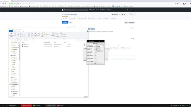Switch to the repository Insights tab
The height and width of the screenshot is (107, 191).
coord(106,18)
